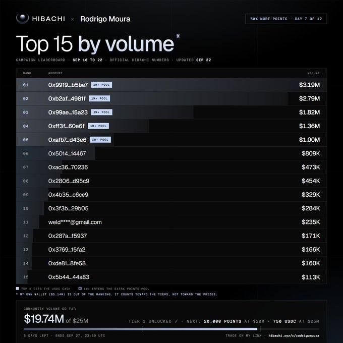Click rank number 15
343x343 pixels.
pos(26,277)
